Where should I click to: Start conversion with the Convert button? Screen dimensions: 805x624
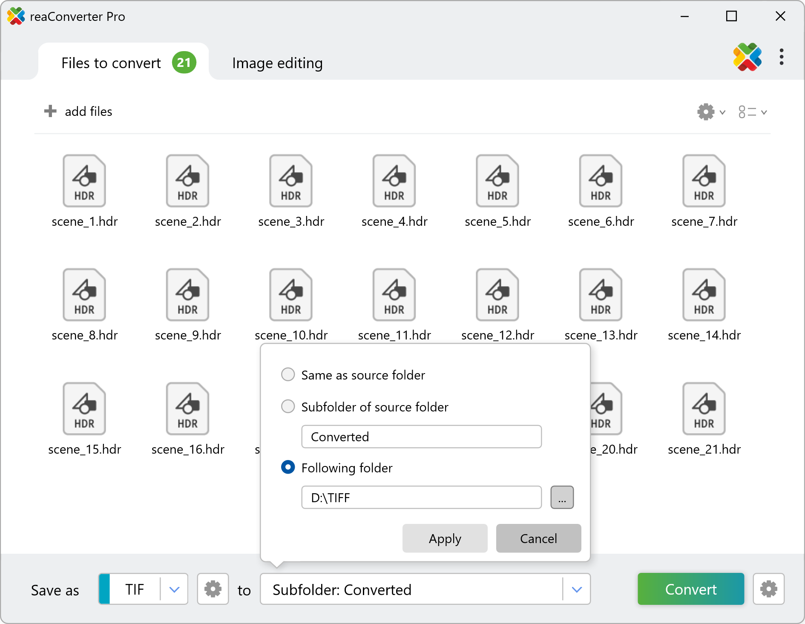click(x=690, y=589)
